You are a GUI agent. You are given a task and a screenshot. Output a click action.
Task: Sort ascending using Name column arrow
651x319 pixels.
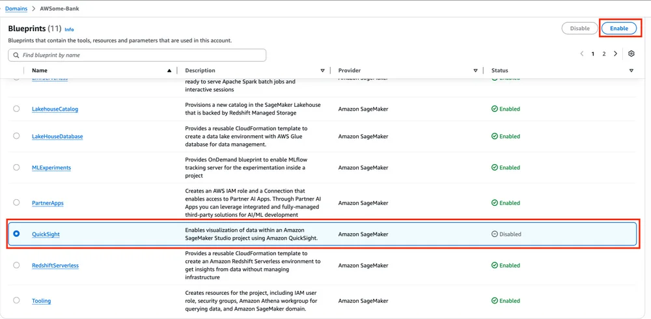coord(169,70)
